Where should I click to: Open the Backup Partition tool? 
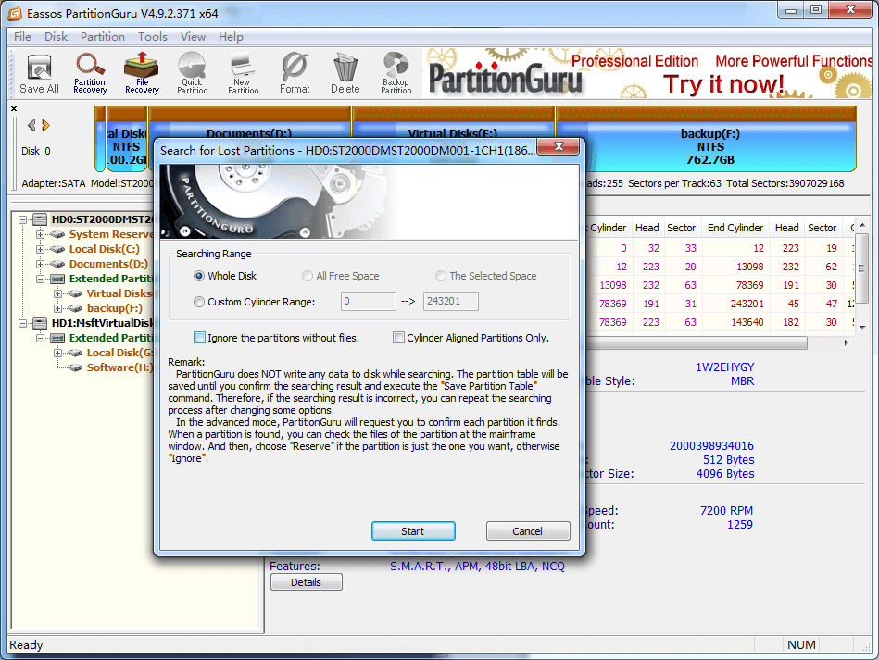[396, 73]
